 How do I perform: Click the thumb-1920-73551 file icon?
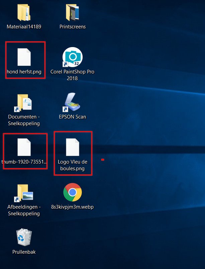click(24, 147)
